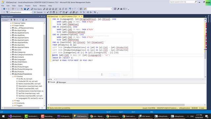This screenshot has width=211, height=119.
Task: Open the Windows Start button
Action: click(x=3, y=116)
